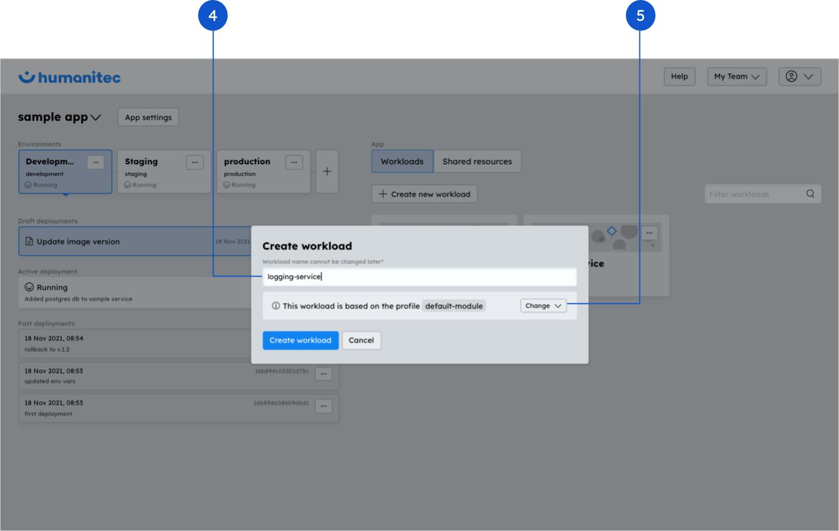The height and width of the screenshot is (531, 839).
Task: Cancel the Create workload dialog
Action: (361, 340)
